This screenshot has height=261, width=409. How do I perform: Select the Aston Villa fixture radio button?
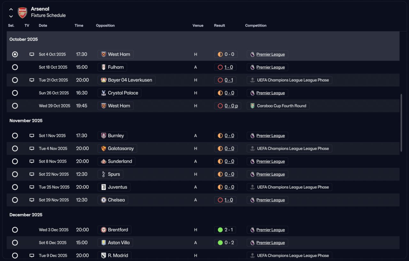(x=15, y=242)
